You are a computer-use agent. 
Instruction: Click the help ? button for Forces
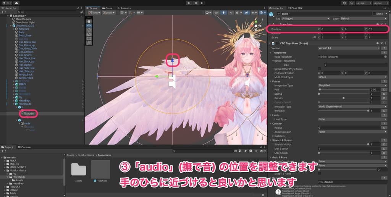(384, 81)
